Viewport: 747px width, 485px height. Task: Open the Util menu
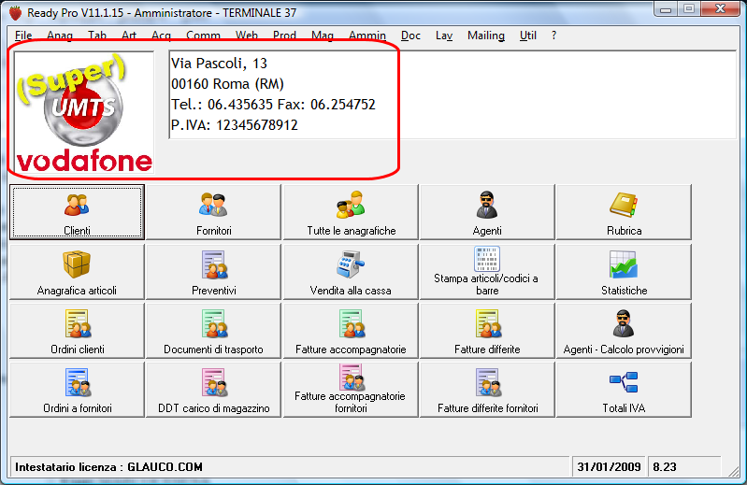pyautogui.click(x=528, y=36)
